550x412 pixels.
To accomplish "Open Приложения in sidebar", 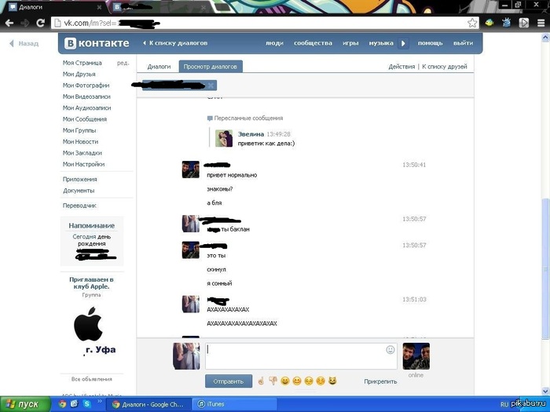I will (x=79, y=179).
